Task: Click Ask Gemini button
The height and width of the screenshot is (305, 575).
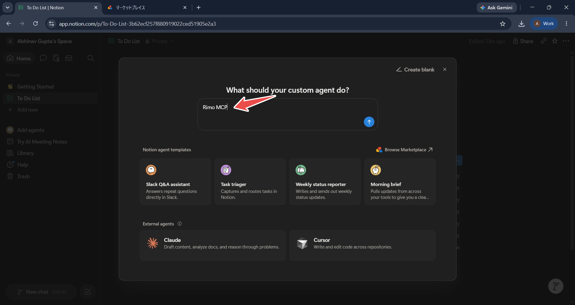Action: tap(497, 7)
